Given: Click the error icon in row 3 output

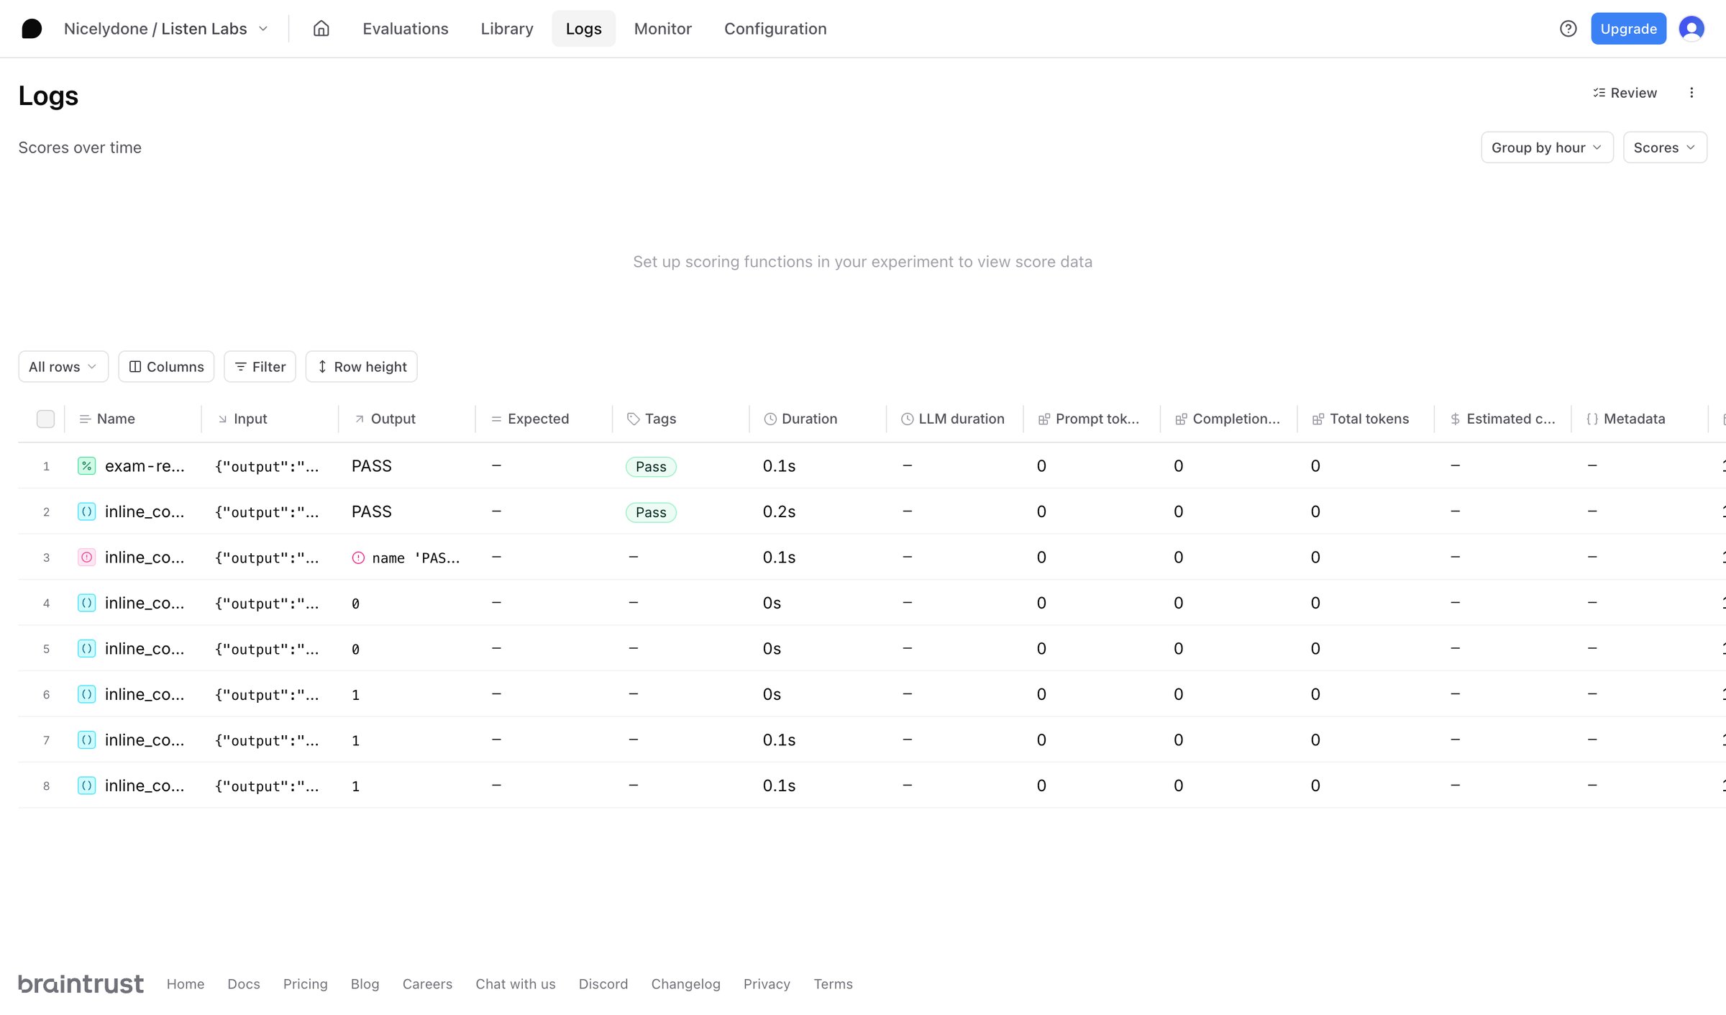Looking at the screenshot, I should coord(358,557).
